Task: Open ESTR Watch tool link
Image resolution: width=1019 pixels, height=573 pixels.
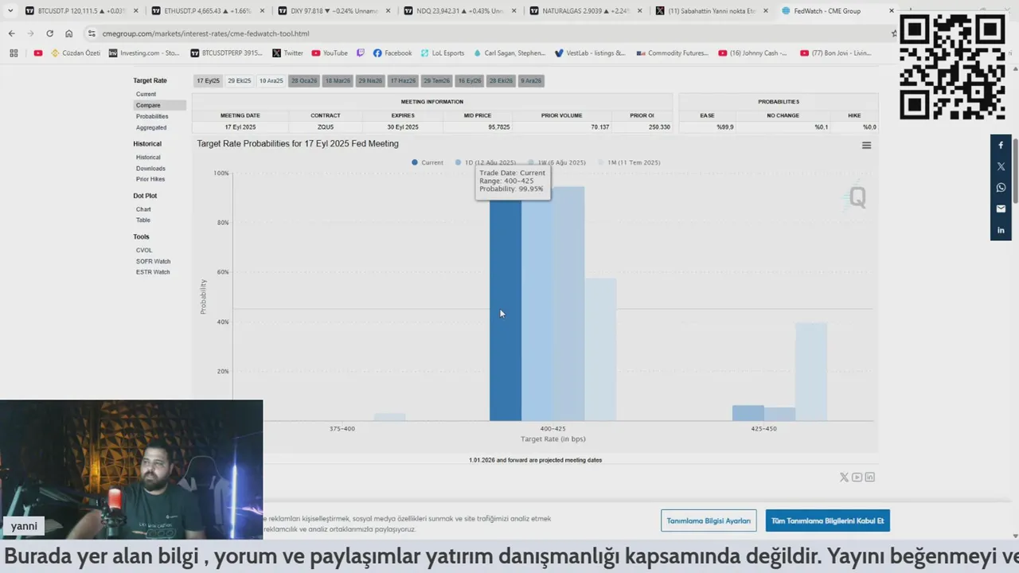Action: point(153,272)
